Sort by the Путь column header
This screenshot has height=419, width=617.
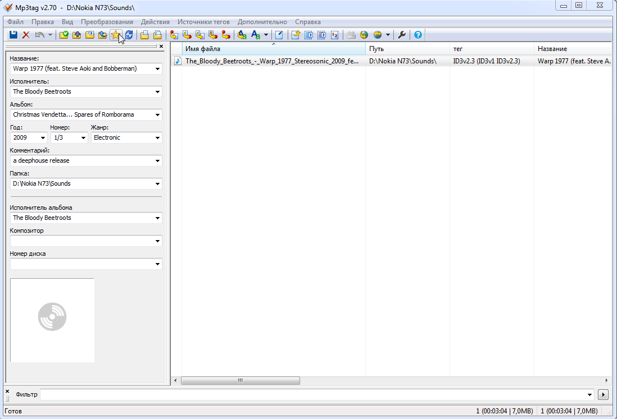pyautogui.click(x=407, y=49)
